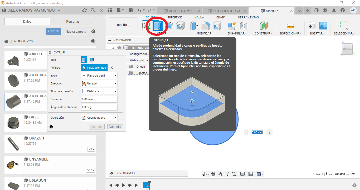Screen dimensions: 360x190
Task: Switch to the Malla tab
Action: pos(199,17)
